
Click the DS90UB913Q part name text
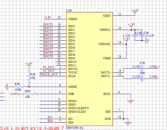click(x=75, y=128)
